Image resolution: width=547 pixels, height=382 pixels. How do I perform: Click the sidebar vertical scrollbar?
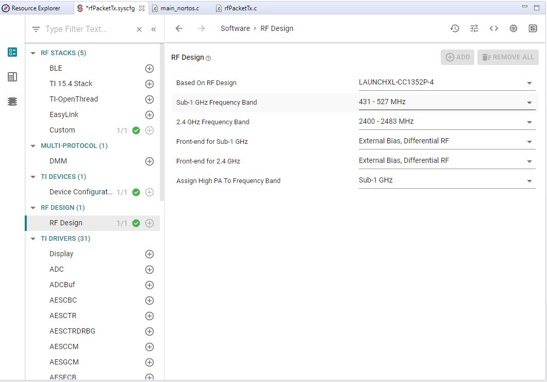[x=162, y=122]
